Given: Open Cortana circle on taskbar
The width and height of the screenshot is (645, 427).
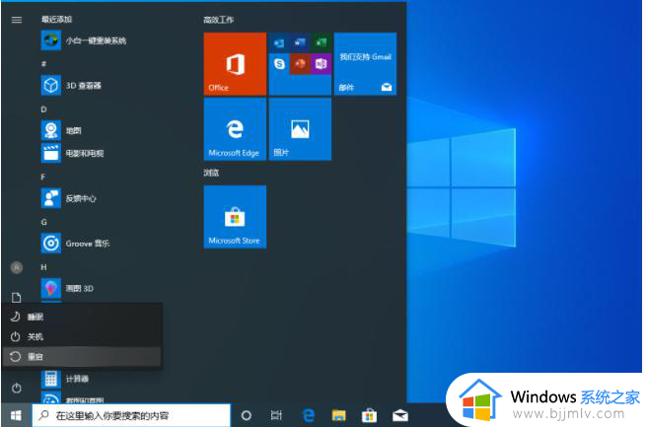Looking at the screenshot, I should [x=246, y=415].
